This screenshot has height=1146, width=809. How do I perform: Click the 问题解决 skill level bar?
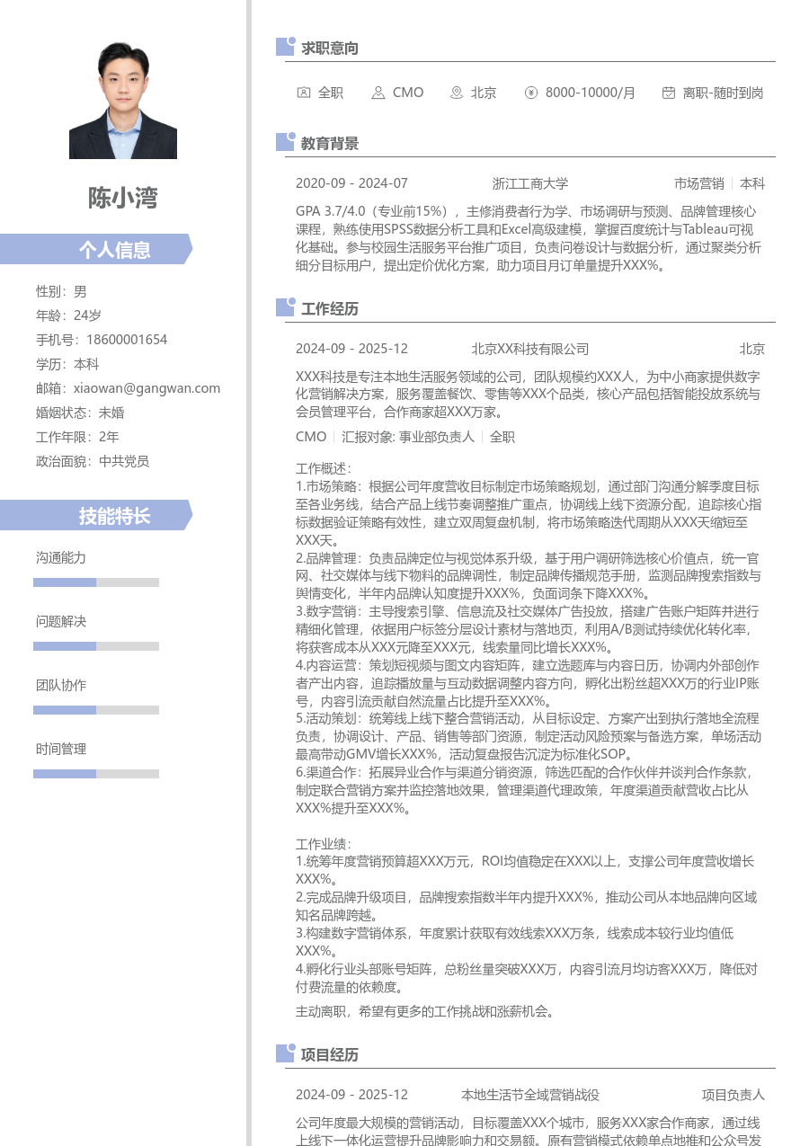[96, 646]
